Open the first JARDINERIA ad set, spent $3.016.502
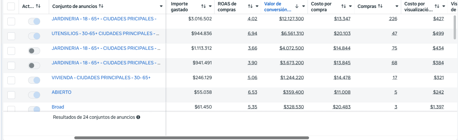This screenshot has width=458, height=140. [x=104, y=19]
